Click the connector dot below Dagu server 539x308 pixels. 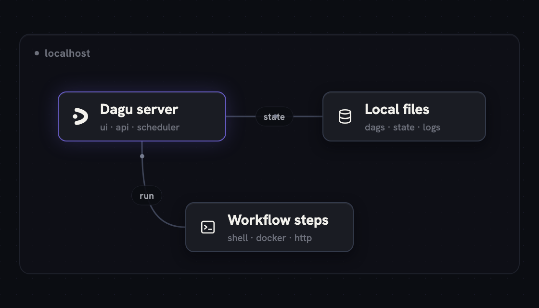(142, 156)
